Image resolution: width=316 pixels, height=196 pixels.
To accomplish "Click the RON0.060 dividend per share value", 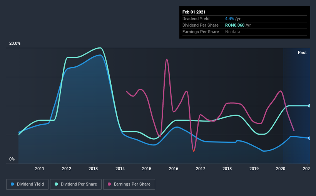I will click(x=235, y=25).
